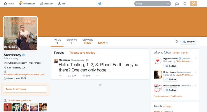Click the Los Angeles, CA location text
The image size is (207, 112).
[16, 68]
